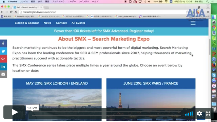Go to Chrome home page icon
Screen dimensions: 217x122
pyautogui.click(x=16, y=12)
